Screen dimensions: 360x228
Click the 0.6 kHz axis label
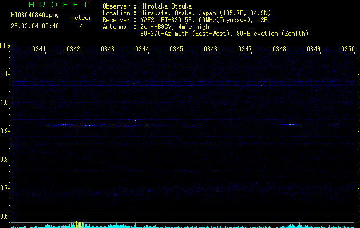[5, 217]
